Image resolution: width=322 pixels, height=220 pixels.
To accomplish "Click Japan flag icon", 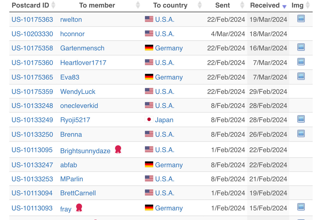I will coord(149,120).
